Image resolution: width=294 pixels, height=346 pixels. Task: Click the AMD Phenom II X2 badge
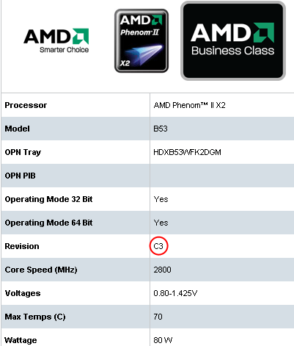142,41
